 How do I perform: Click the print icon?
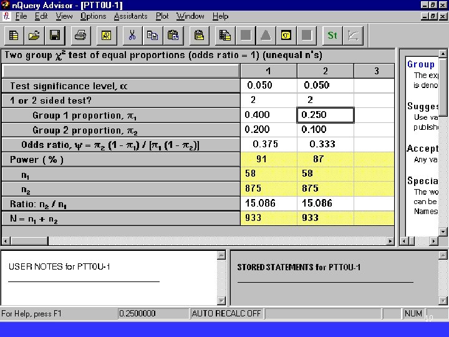pos(80,36)
